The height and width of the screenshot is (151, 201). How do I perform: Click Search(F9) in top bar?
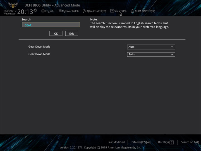(118, 11)
